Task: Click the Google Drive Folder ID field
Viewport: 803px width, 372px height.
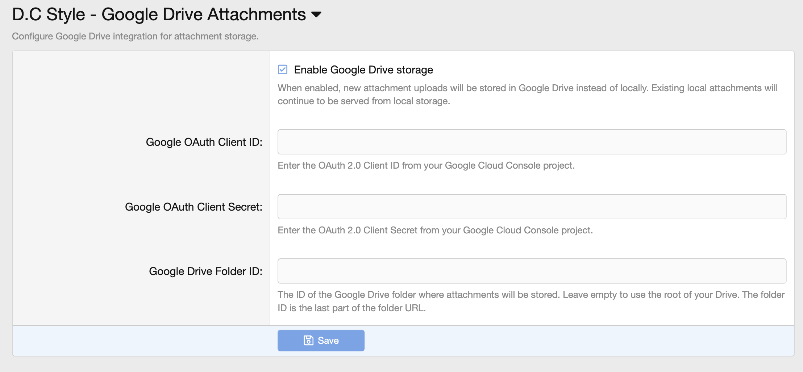Action: (x=532, y=271)
